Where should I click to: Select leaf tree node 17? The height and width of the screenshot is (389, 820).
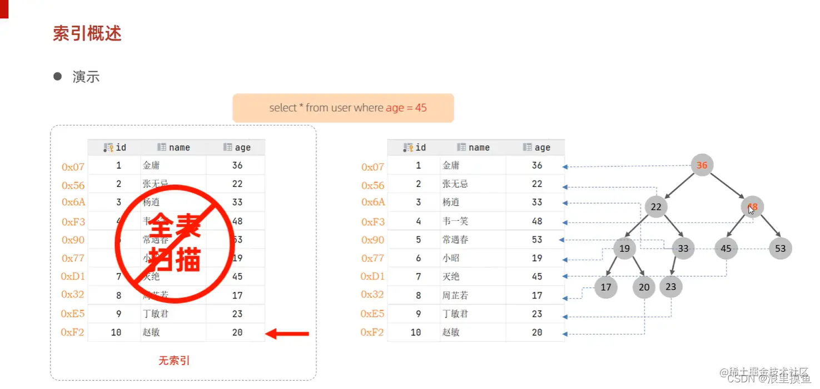606,287
